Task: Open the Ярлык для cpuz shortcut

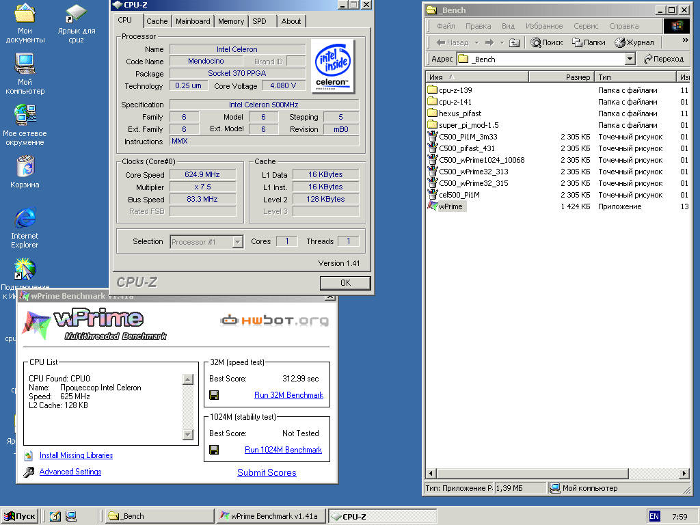Action: pos(77,23)
